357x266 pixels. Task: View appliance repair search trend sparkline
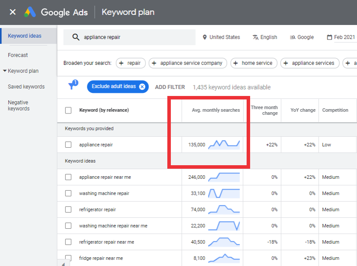(x=224, y=145)
